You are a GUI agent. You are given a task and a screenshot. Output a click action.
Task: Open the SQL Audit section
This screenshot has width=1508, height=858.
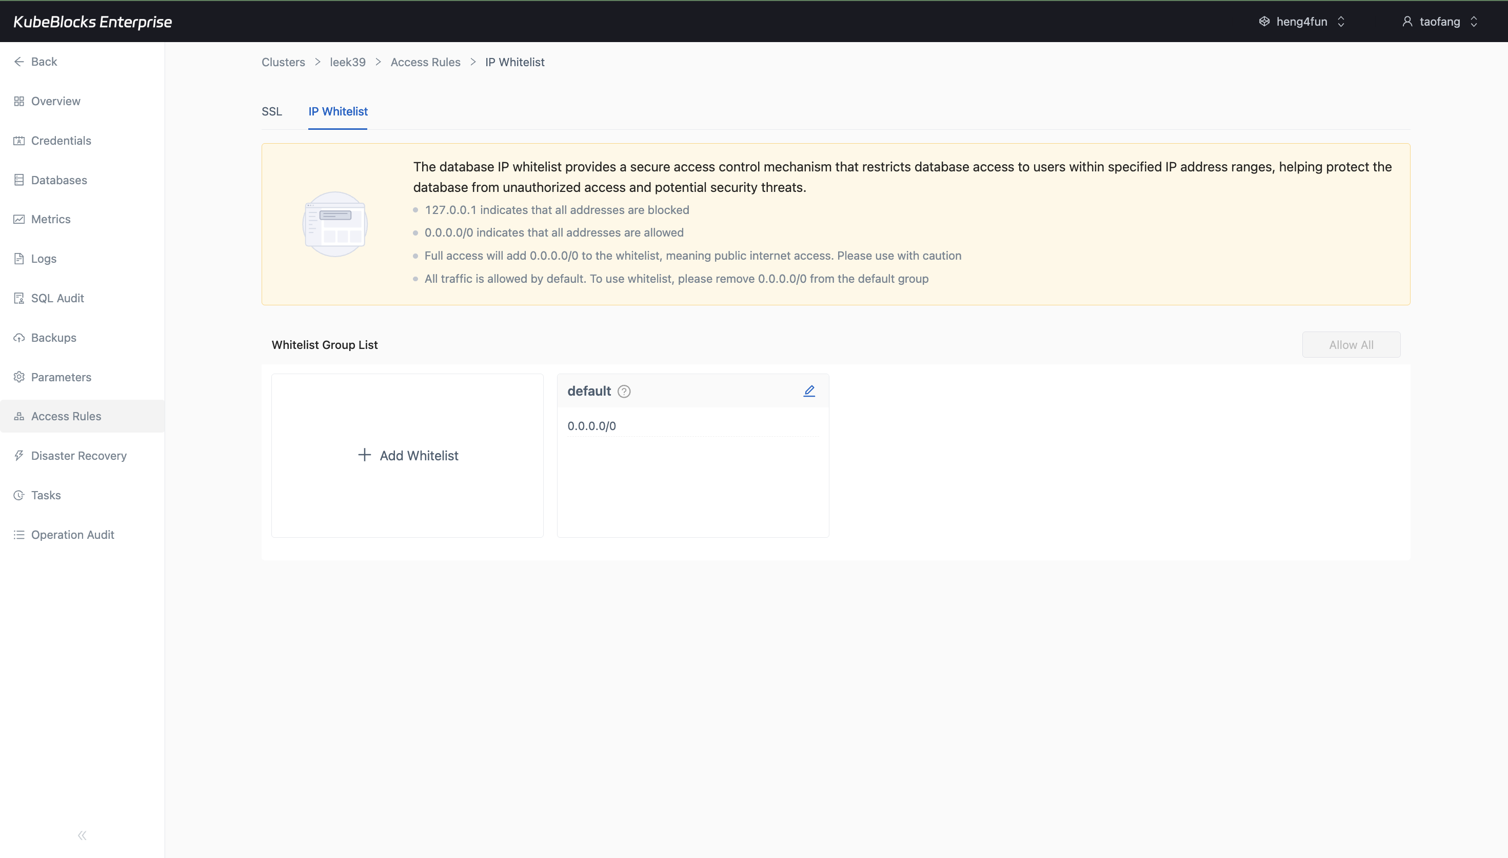(x=57, y=298)
